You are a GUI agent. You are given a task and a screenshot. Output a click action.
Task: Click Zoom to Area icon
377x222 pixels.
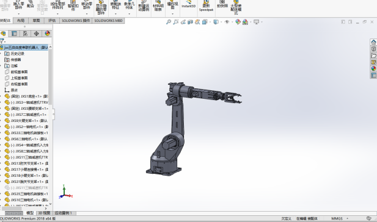(176, 22)
